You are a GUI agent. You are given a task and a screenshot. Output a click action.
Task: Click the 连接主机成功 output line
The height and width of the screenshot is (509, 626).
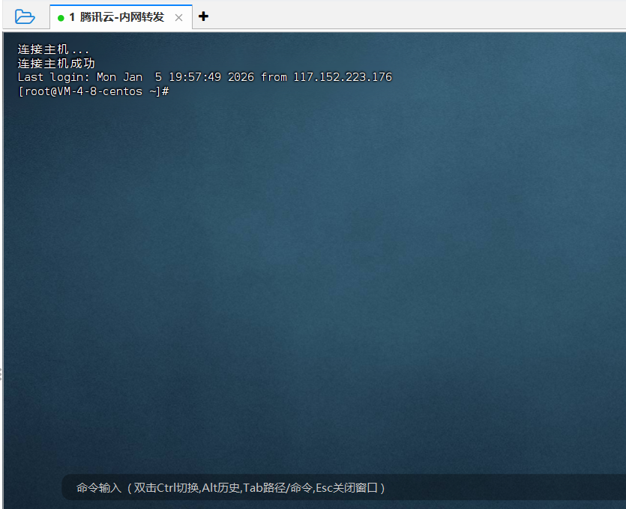(x=56, y=64)
